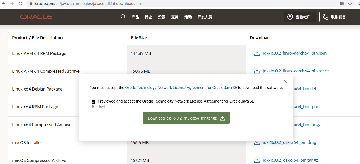The width and height of the screenshot is (360, 164).
Task: Select Linux x64 Debian Package text
Action: tap(37, 89)
